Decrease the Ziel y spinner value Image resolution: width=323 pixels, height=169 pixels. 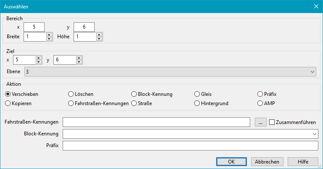click(x=79, y=62)
